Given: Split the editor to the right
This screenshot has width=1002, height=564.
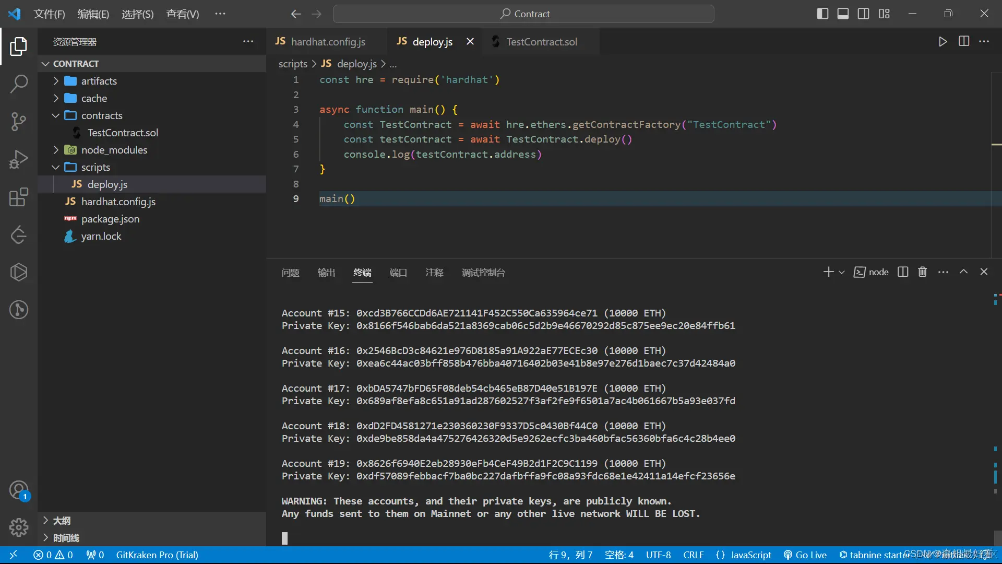Looking at the screenshot, I should pyautogui.click(x=964, y=42).
